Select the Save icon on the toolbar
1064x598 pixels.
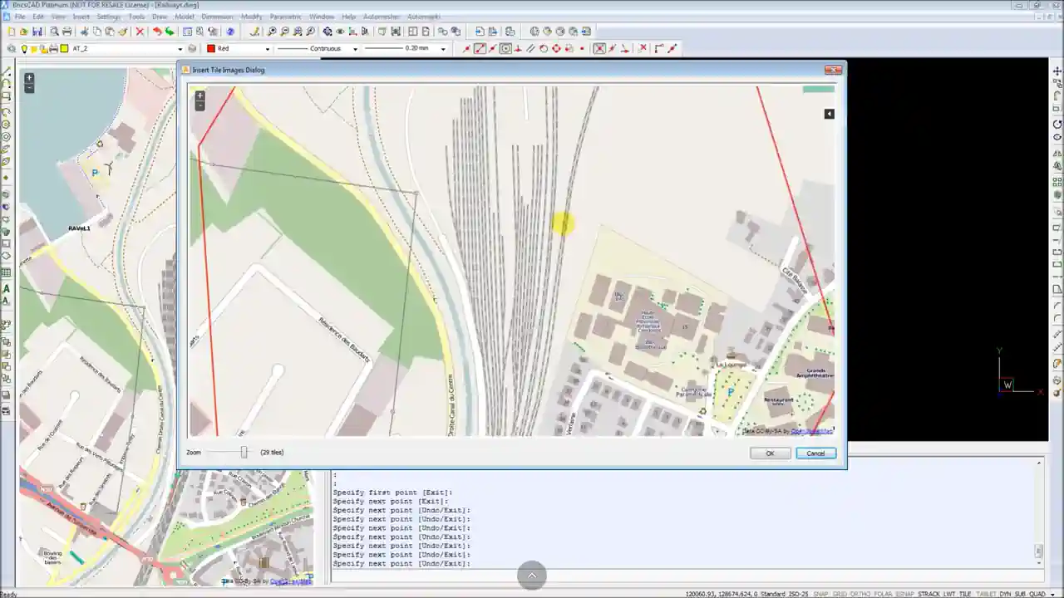pyautogui.click(x=37, y=31)
